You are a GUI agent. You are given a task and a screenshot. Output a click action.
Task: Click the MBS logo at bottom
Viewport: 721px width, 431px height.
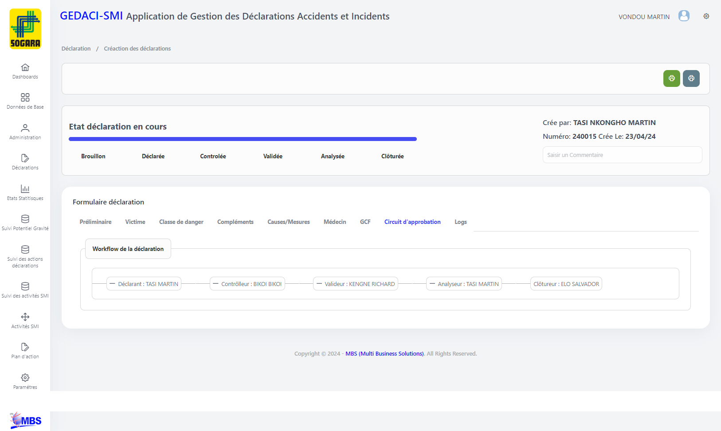(26, 420)
